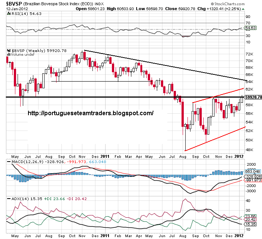The width and height of the screenshot is (262, 239).
Task: Click the Volume undef legend text
Action: coord(23,55)
